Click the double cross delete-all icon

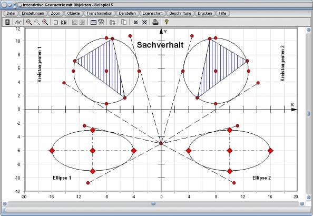click(144, 22)
